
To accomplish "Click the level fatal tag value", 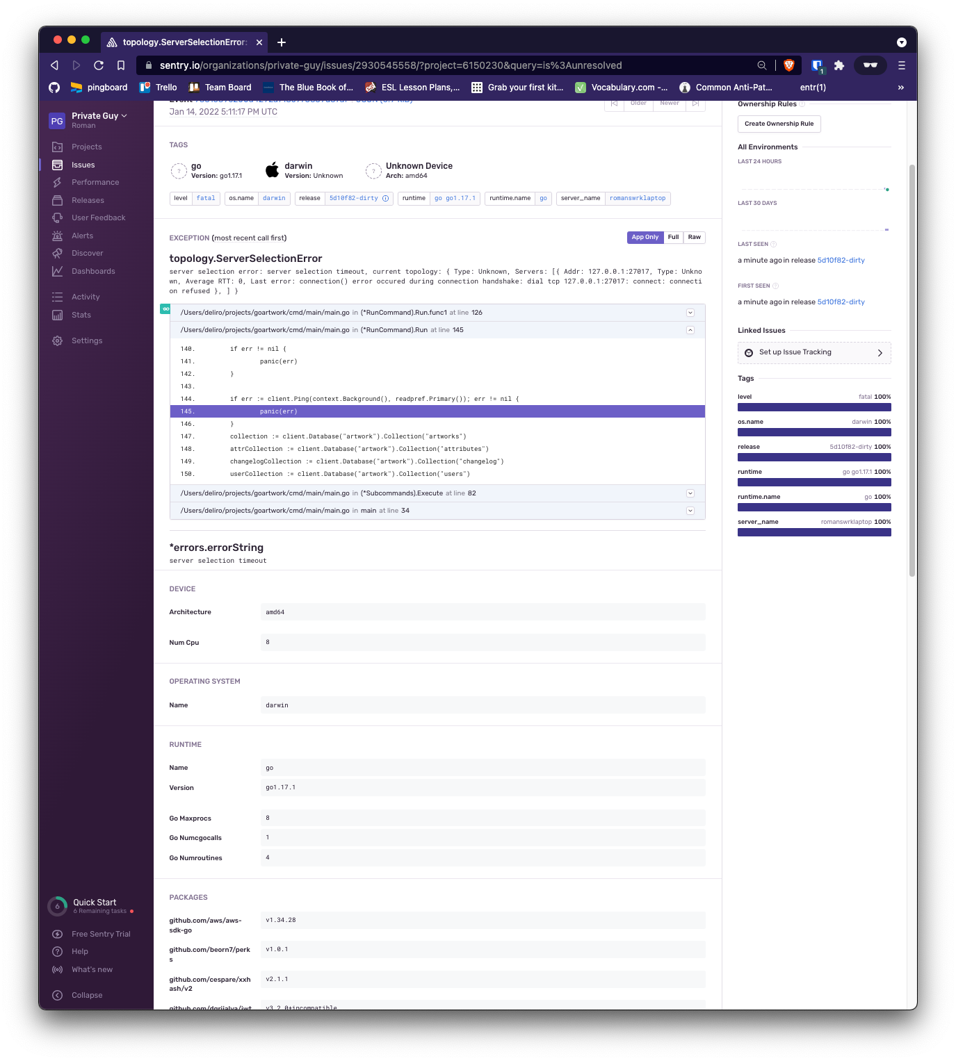I will (206, 198).
